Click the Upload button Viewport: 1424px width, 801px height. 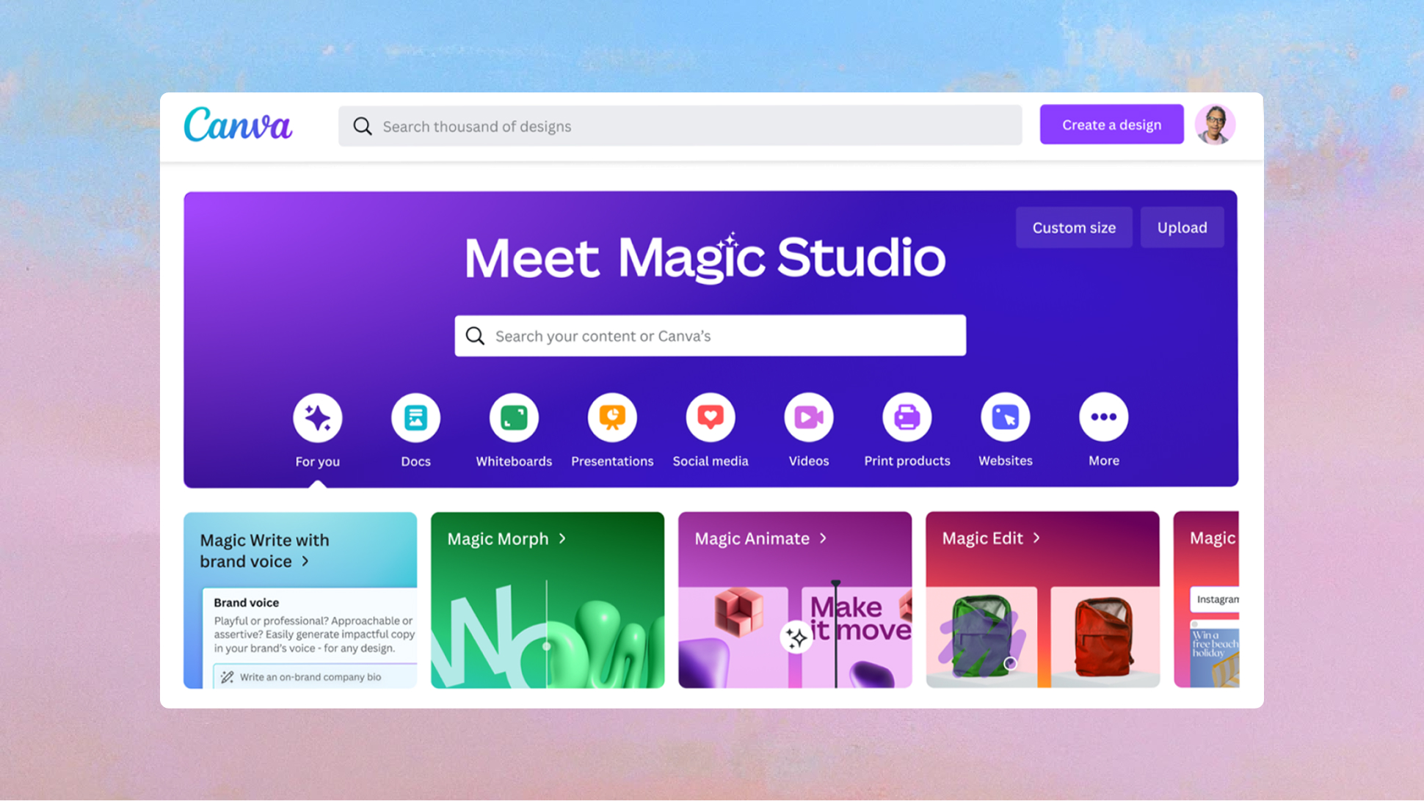1183,227
